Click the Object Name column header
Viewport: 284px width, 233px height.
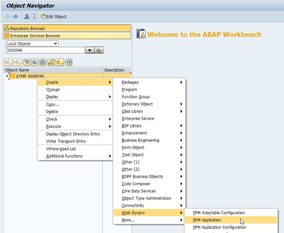(x=53, y=70)
